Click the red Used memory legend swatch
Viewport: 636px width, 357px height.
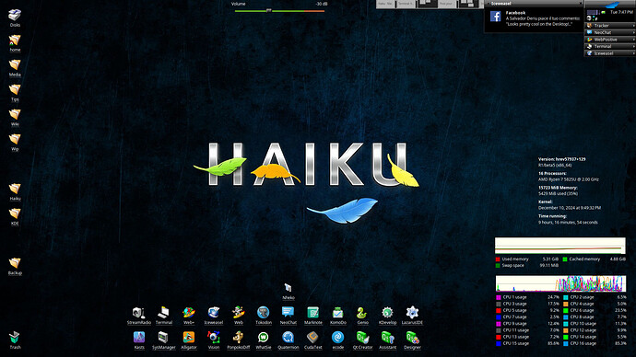(498, 259)
